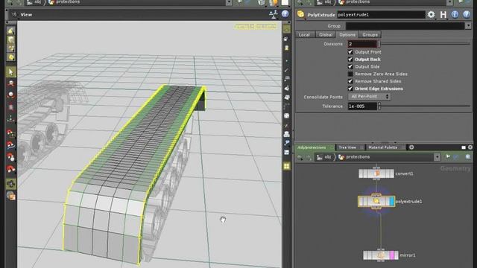
Task: Click the network editor search magnifier icon
Action: [x=467, y=157]
